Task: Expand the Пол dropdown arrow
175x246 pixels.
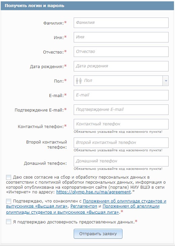Action: [x=166, y=81]
